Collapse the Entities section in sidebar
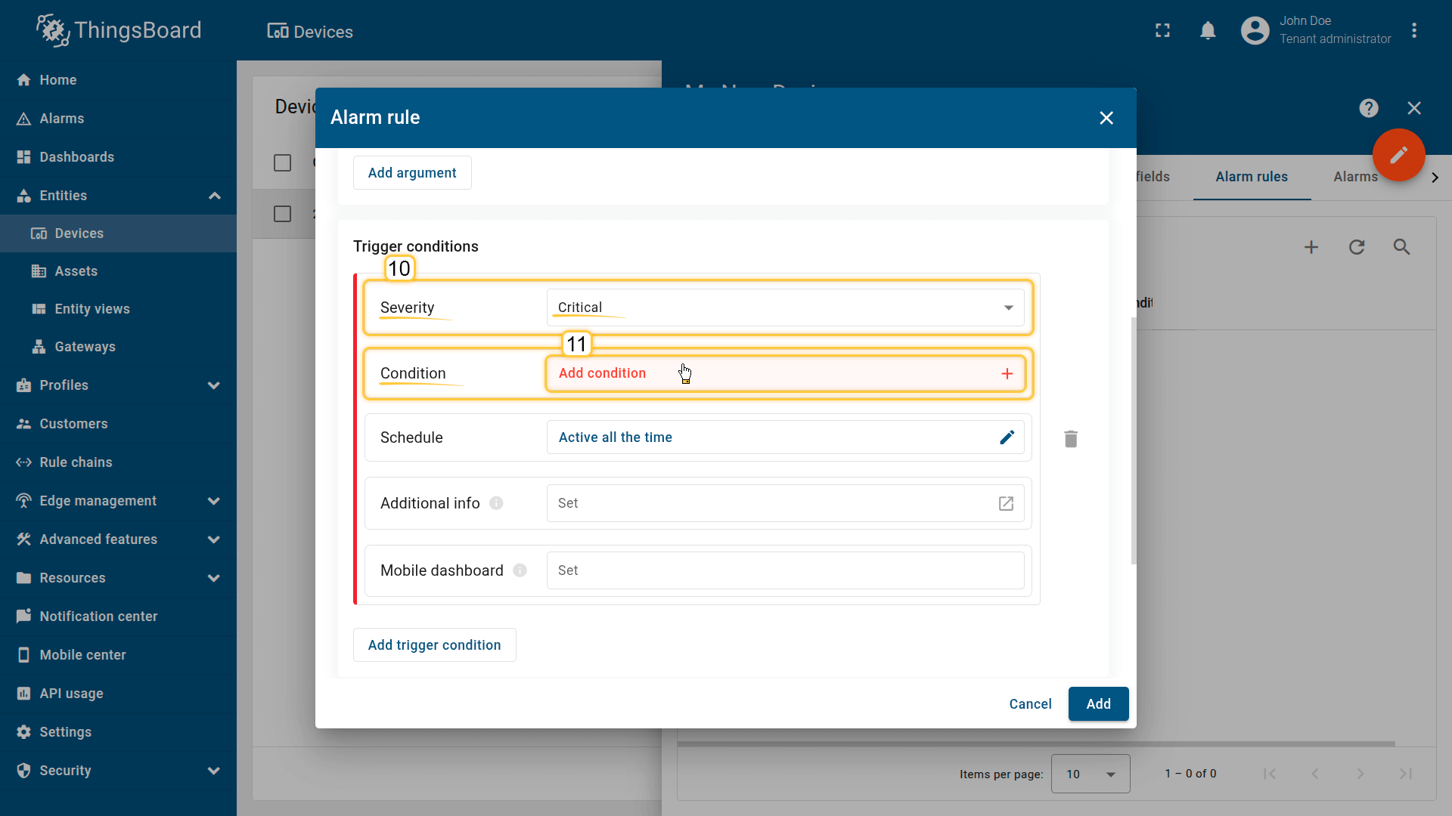The image size is (1452, 816). (215, 196)
